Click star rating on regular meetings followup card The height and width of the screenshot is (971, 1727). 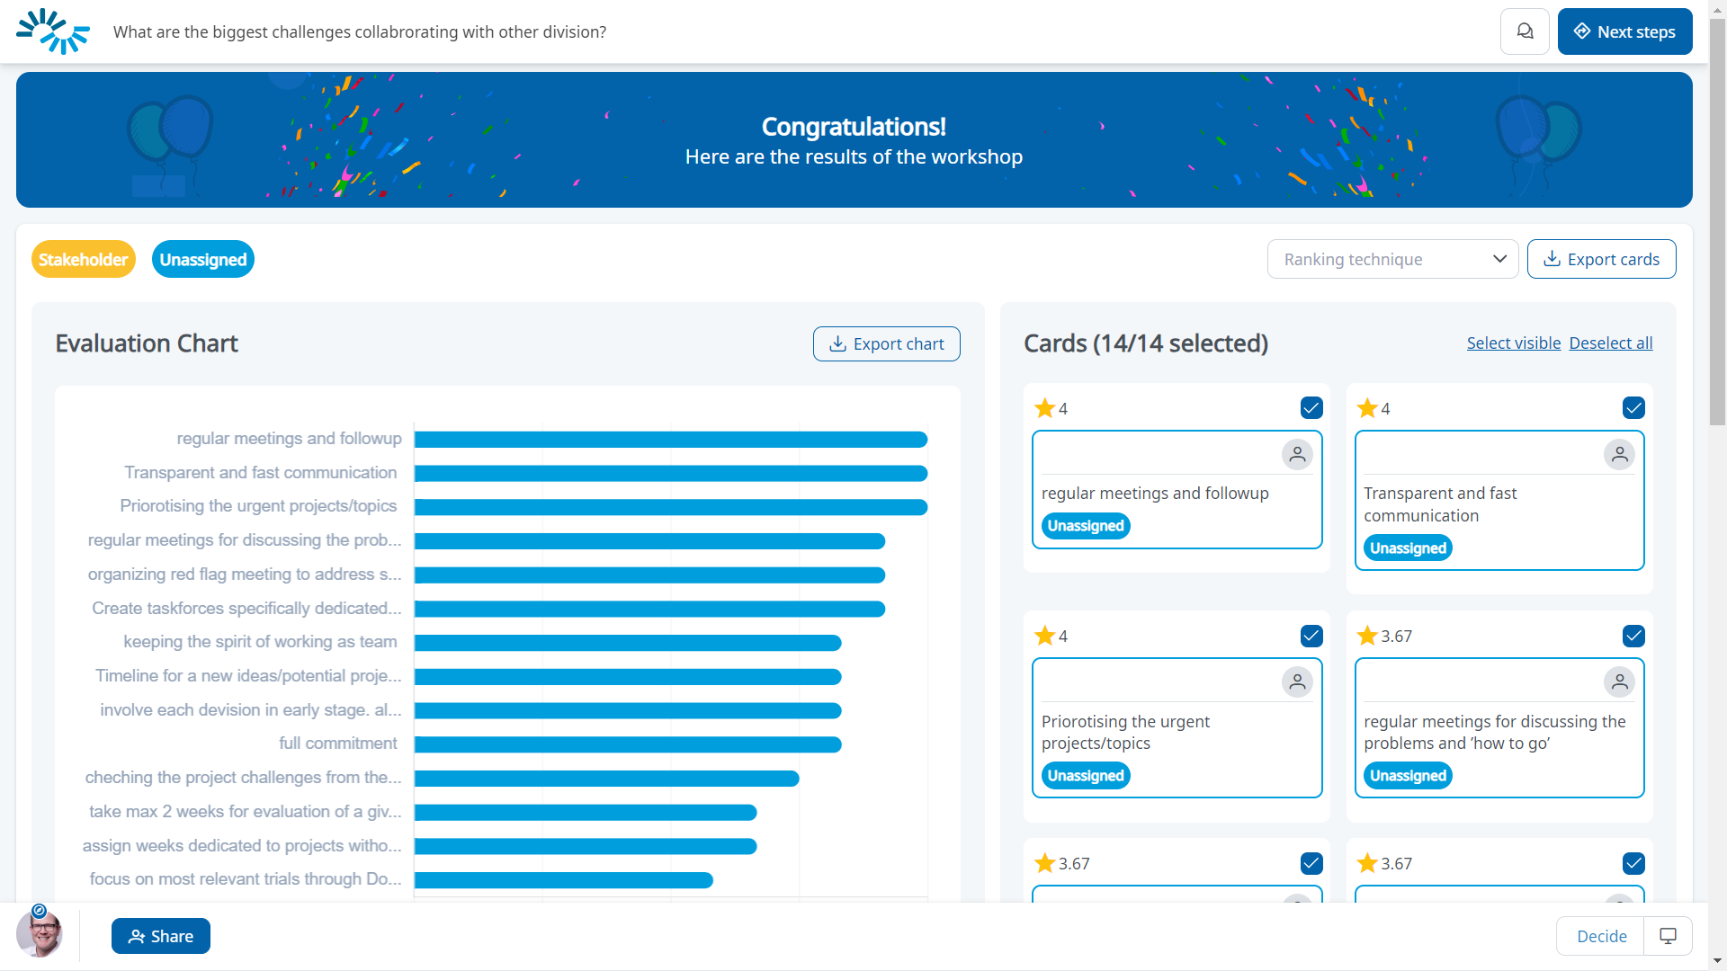coord(1044,409)
